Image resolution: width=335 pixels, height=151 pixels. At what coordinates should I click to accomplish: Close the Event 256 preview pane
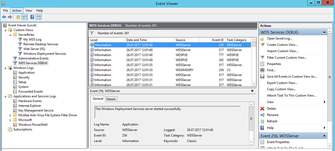tap(252, 91)
